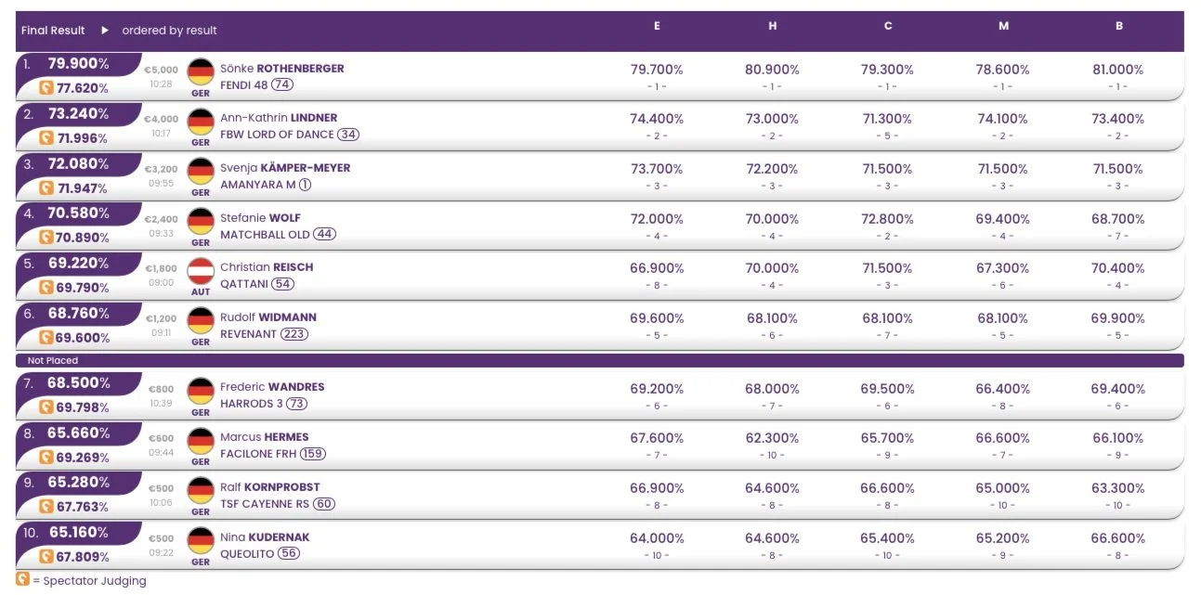Select the judge B column header
The image size is (1201, 595).
coord(1119,26)
